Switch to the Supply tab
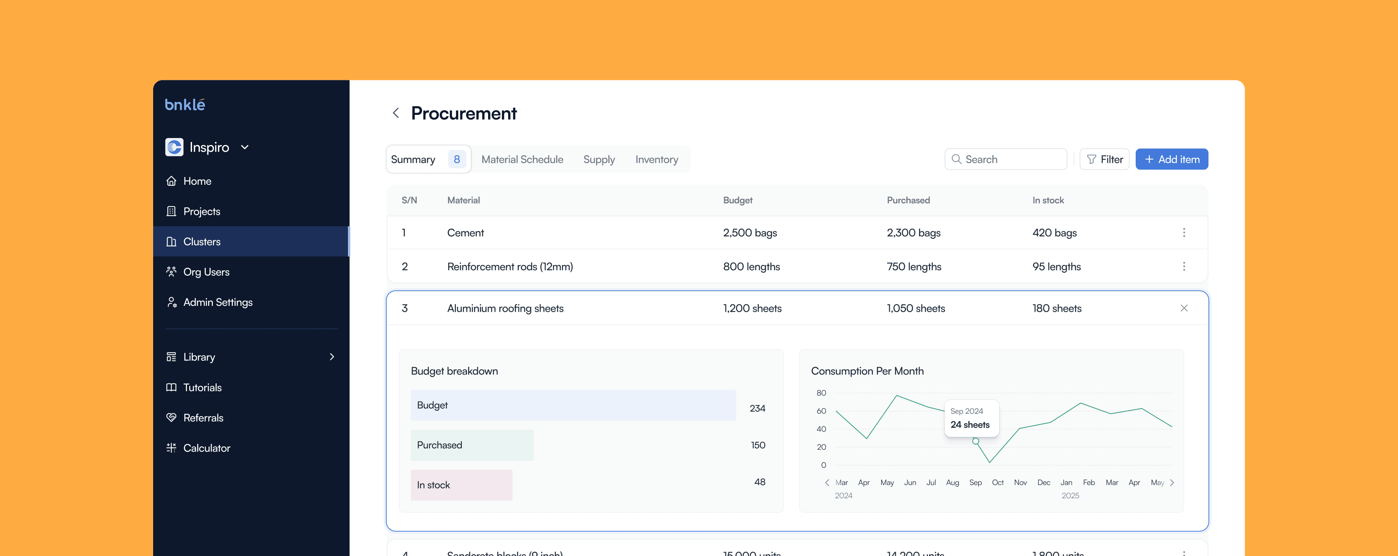Image resolution: width=1398 pixels, height=556 pixels. click(598, 159)
